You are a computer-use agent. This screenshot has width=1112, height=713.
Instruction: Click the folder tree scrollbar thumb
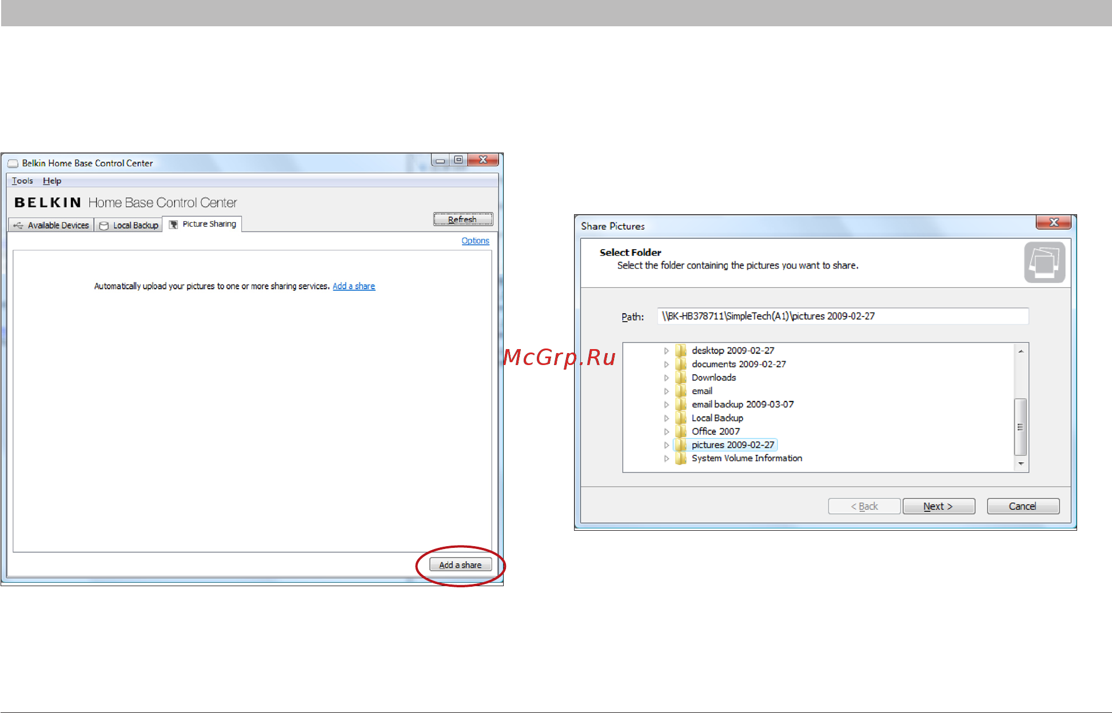1021,427
